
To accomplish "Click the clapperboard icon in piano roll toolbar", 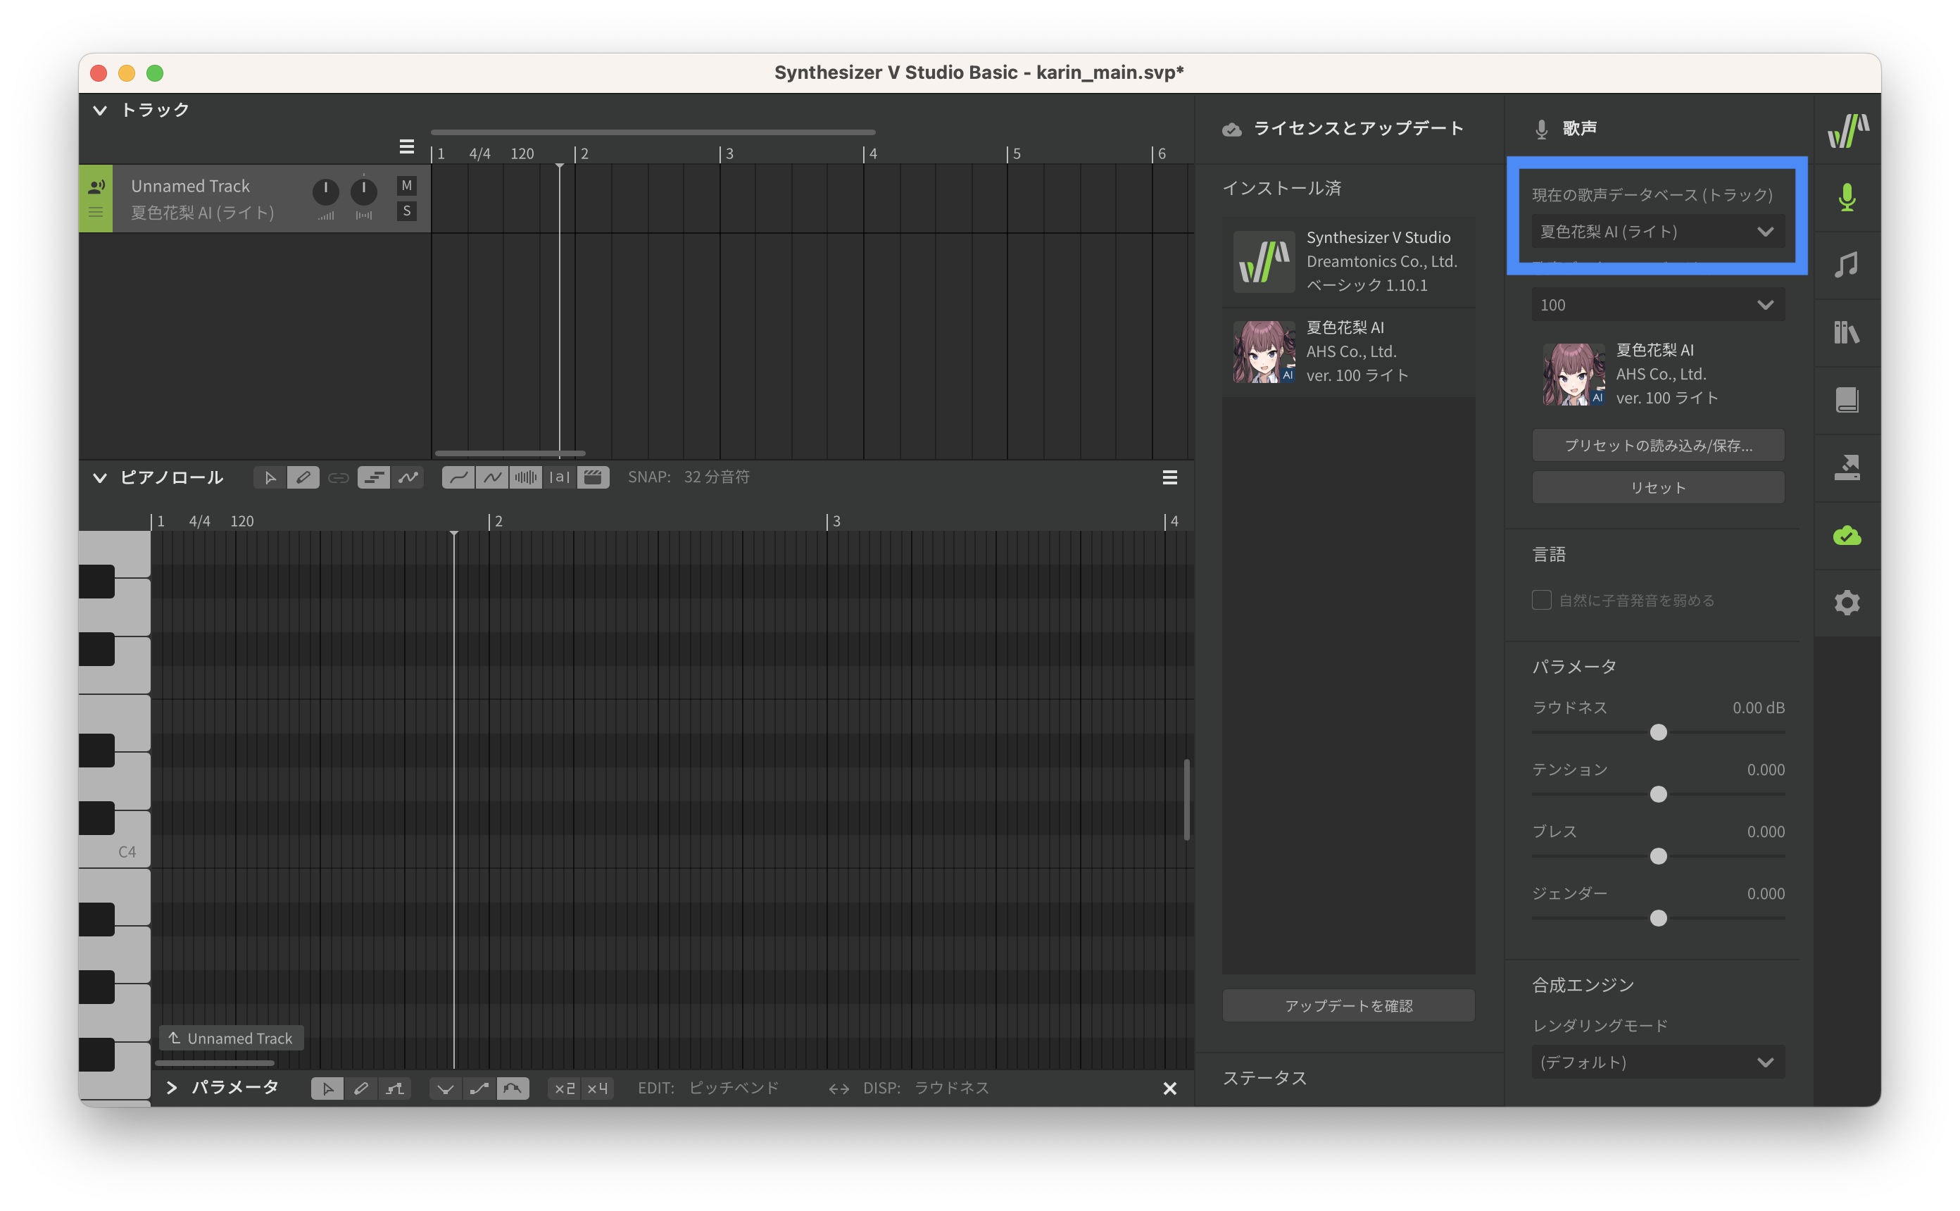I will 593,478.
